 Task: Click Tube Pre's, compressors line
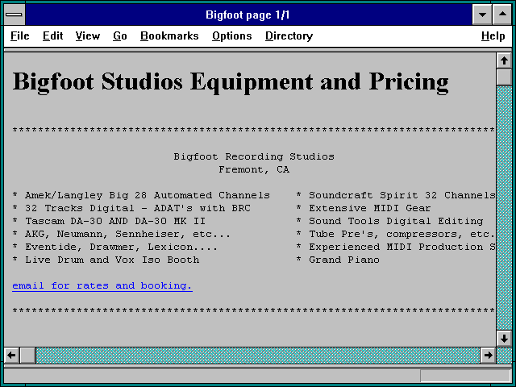point(396,234)
